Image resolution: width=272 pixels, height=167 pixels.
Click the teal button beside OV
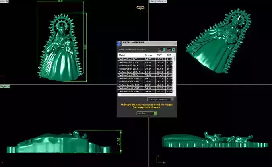click(164, 49)
